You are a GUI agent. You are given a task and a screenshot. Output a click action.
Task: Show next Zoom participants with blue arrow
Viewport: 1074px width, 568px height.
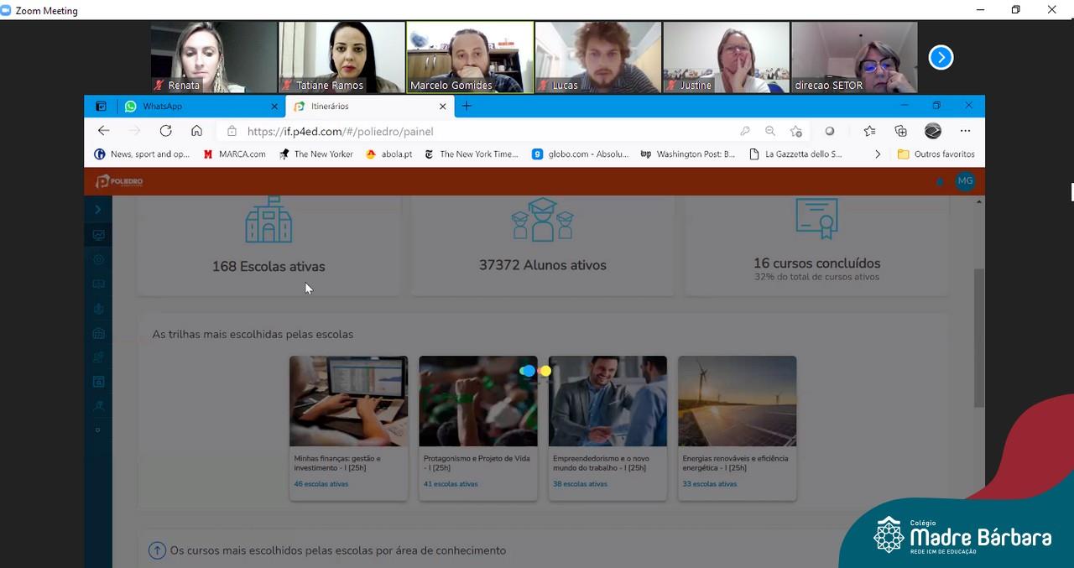pyautogui.click(x=941, y=57)
